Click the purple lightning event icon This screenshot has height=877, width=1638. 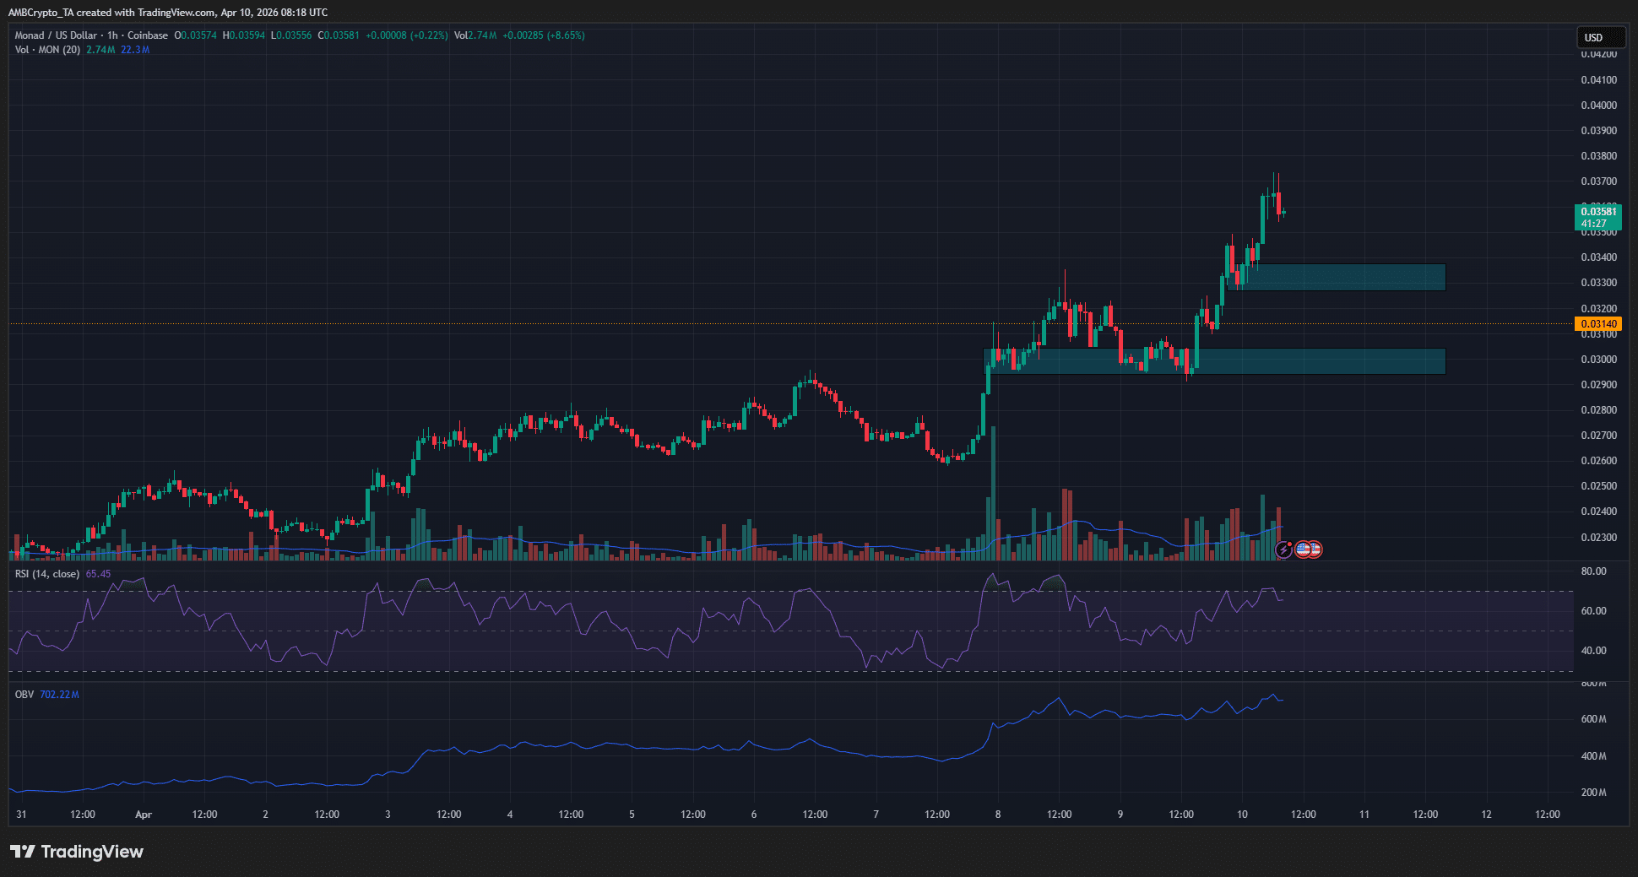coord(1283,549)
